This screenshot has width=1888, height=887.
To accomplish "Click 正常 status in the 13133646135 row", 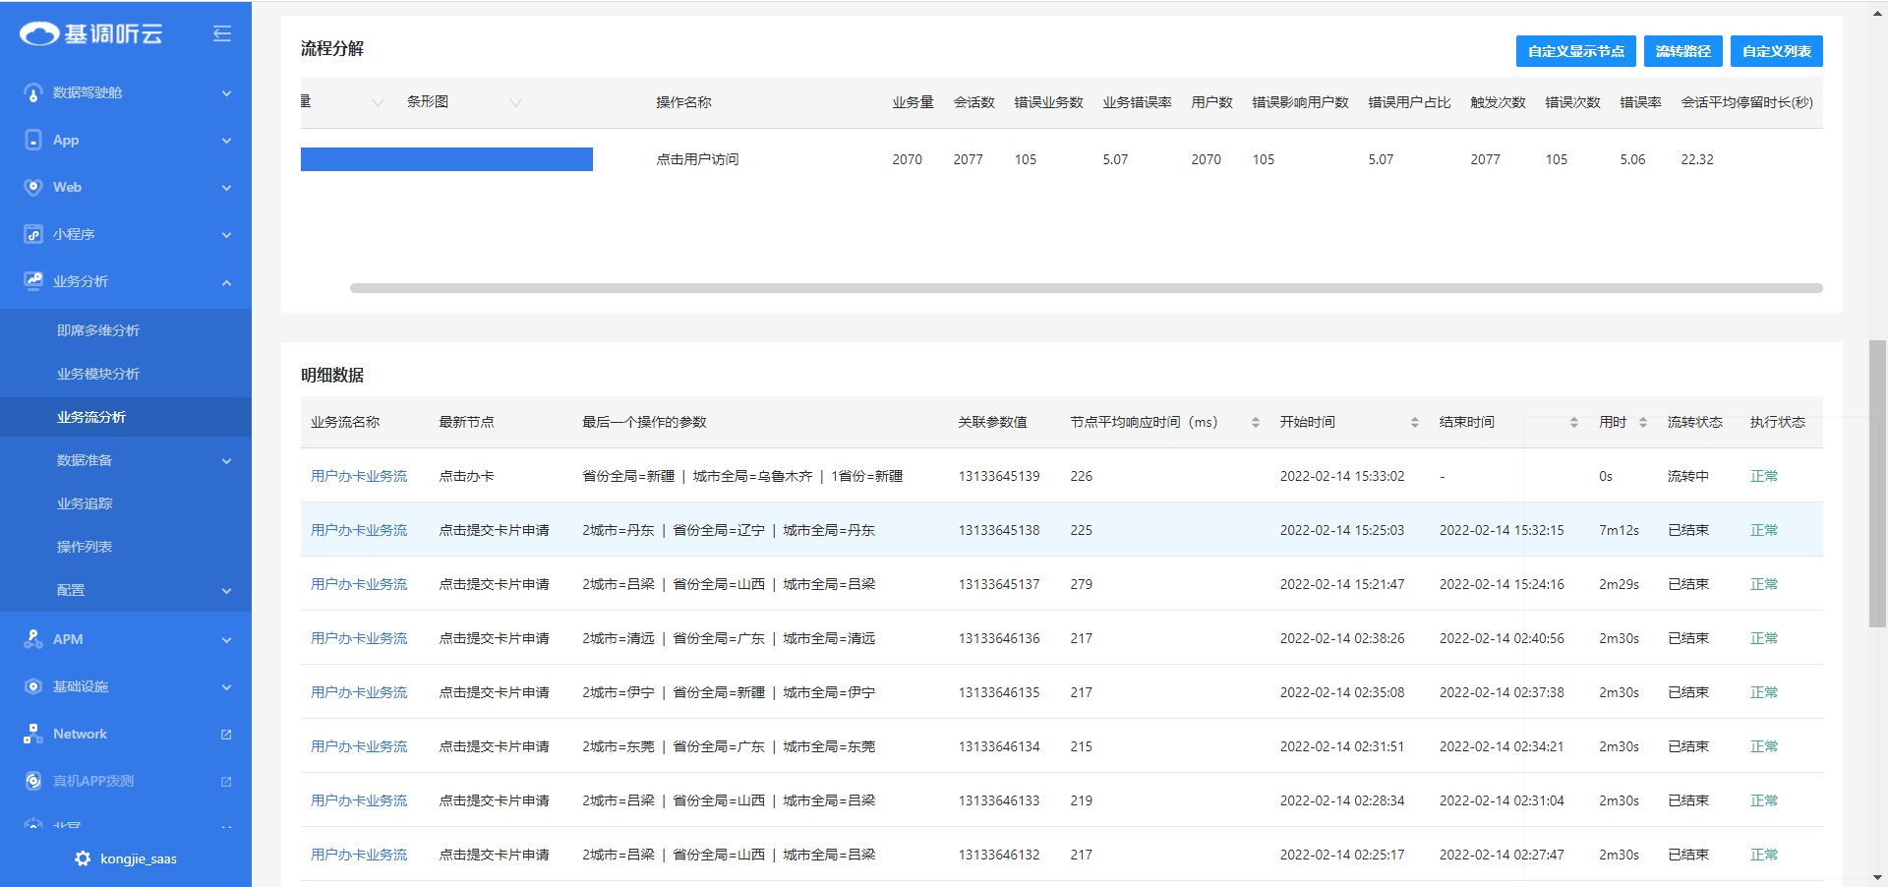I will click(1764, 692).
